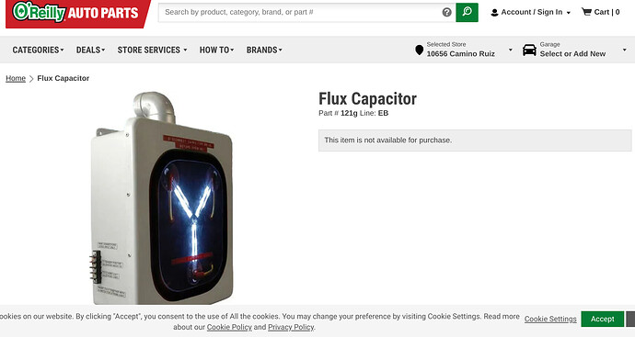Click the breadcrumb chevron after Home
Screen dimensions: 635x337
coord(31,78)
